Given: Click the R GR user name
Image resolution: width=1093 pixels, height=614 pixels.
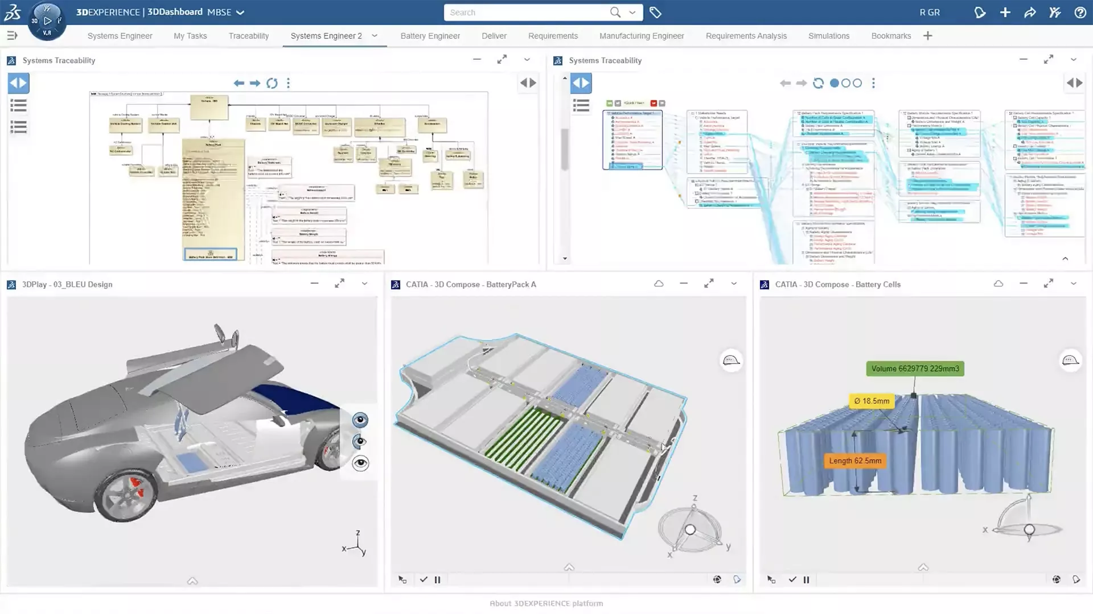Looking at the screenshot, I should tap(930, 13).
